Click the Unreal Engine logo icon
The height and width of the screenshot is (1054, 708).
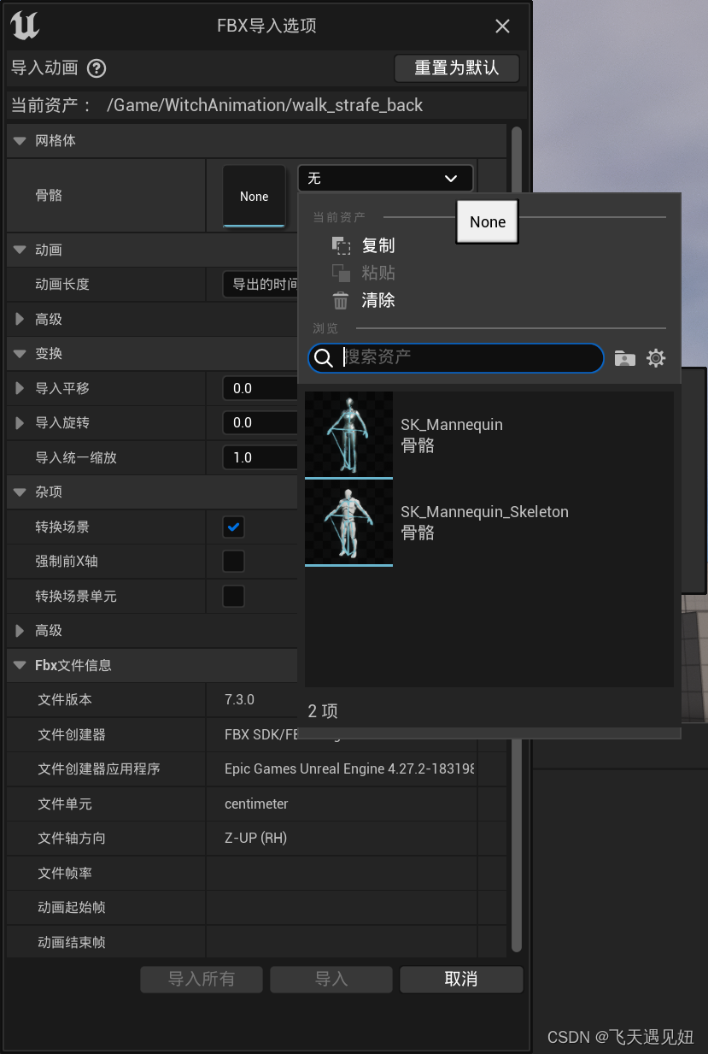pyautogui.click(x=25, y=26)
